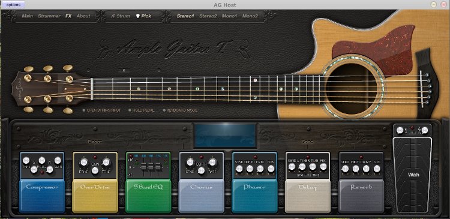Screen dimensions: 450x219
Task: Toggle Open String First option
Action: (x=101, y=110)
